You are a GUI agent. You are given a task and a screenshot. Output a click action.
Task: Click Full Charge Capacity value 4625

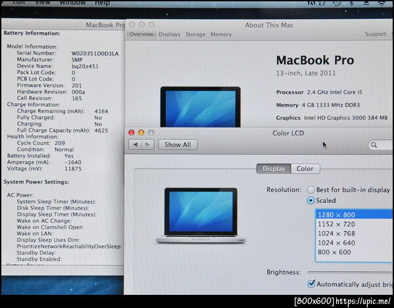(x=101, y=131)
